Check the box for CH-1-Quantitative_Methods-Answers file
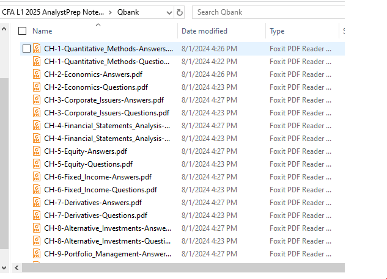 (x=26, y=48)
